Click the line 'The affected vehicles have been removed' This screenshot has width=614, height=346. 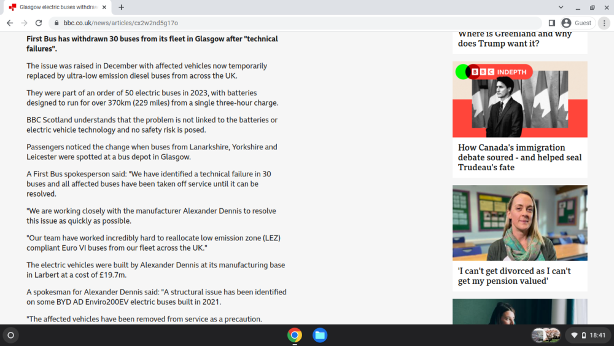pyautogui.click(x=144, y=319)
